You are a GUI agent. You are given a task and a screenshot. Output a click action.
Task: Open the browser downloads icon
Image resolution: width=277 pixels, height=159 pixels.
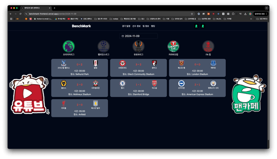pos(245,14)
